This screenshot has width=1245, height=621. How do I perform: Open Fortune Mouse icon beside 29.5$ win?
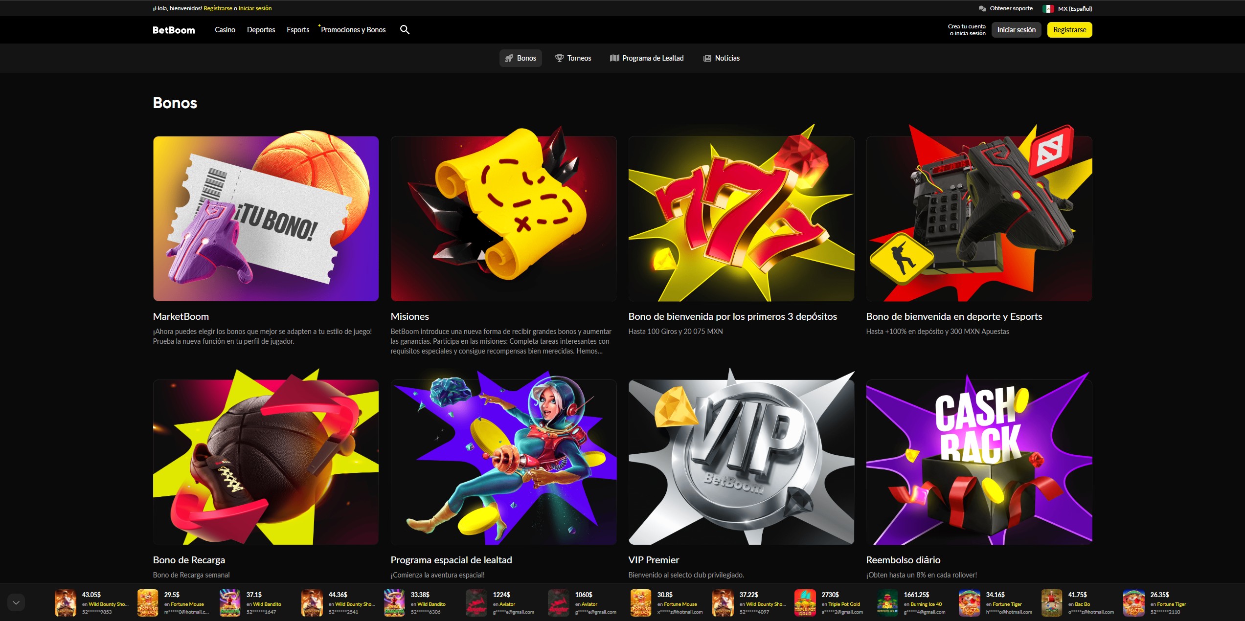tap(148, 602)
